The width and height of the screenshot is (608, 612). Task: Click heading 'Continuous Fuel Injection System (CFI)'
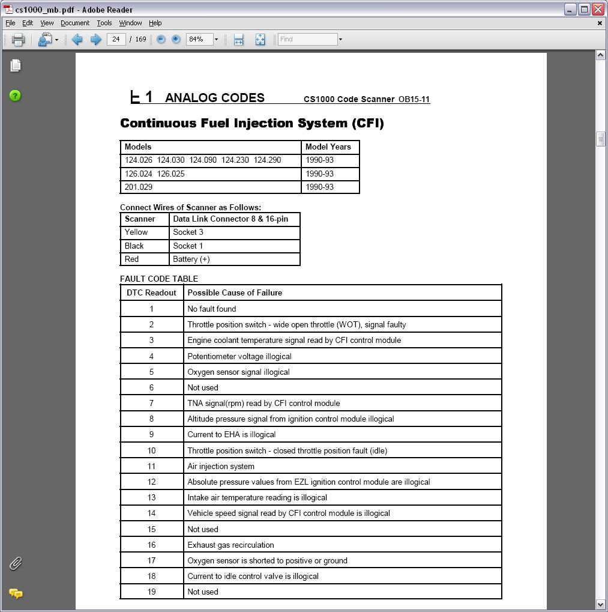[x=252, y=123]
